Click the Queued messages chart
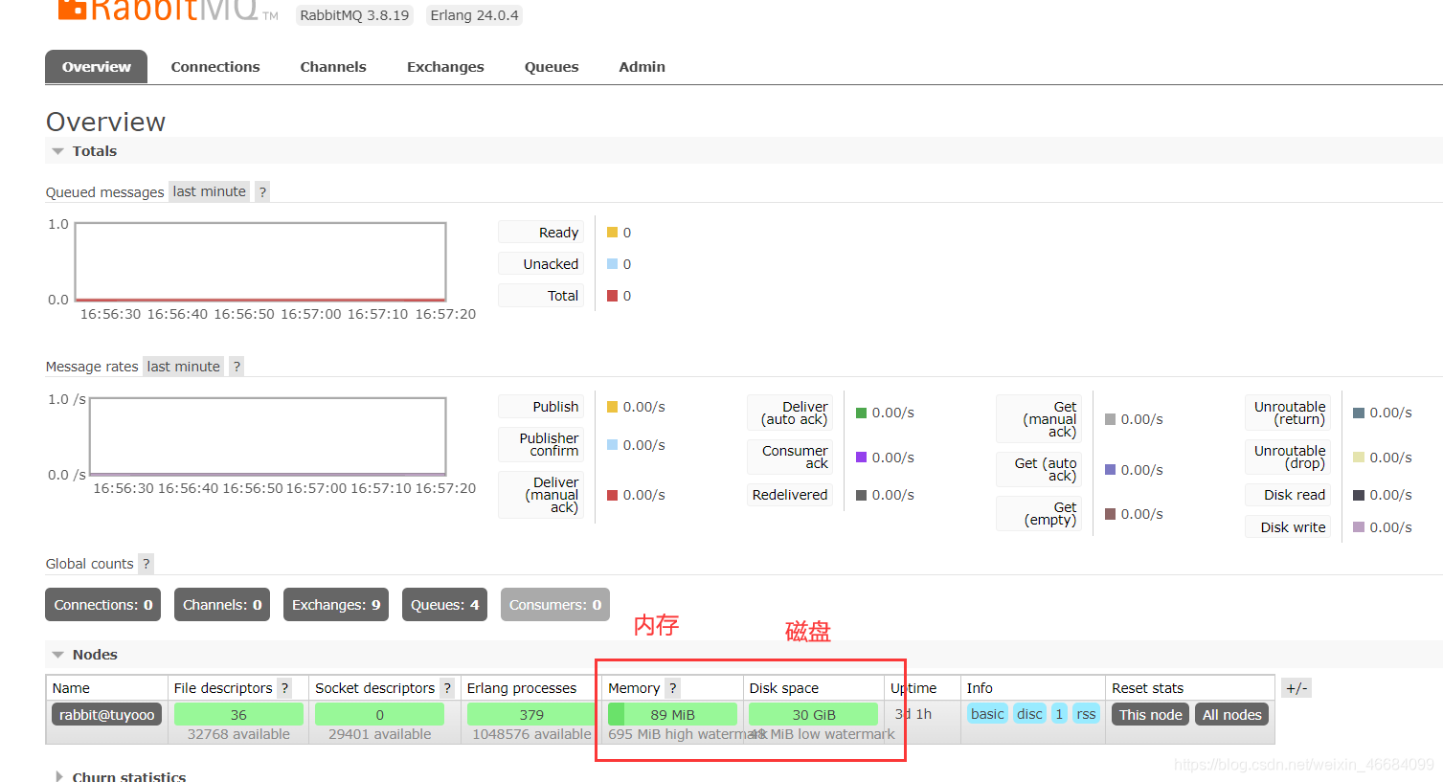This screenshot has width=1443, height=782. tap(260, 262)
